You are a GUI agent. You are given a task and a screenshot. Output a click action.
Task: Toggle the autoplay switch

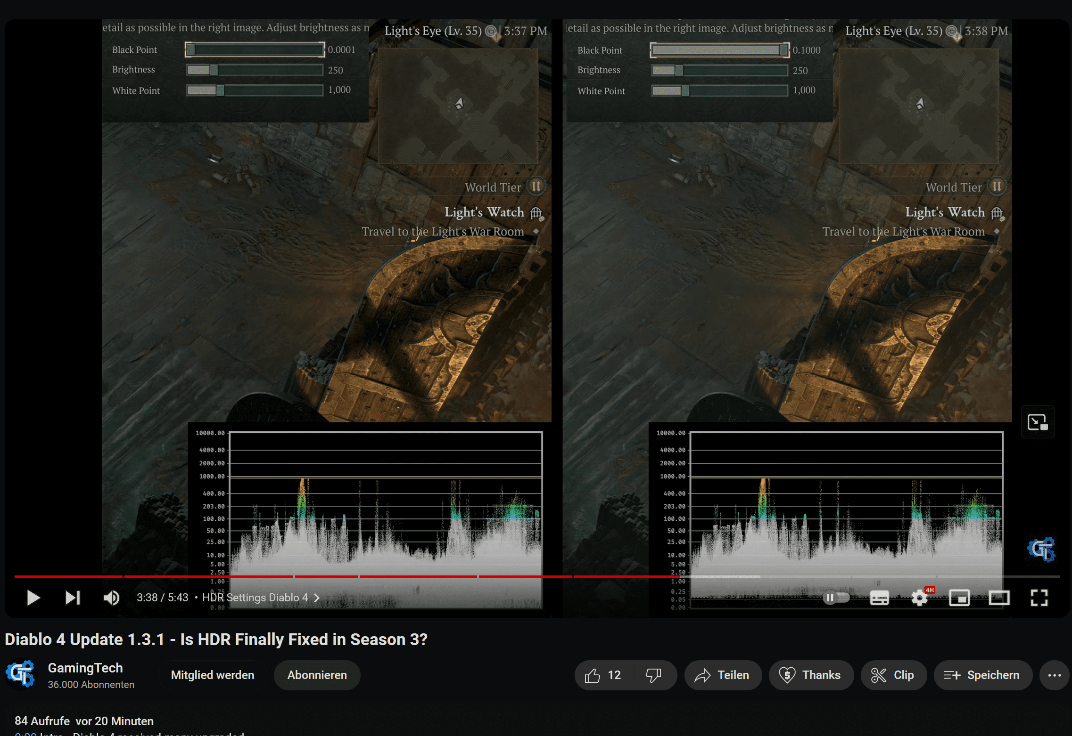coord(836,598)
